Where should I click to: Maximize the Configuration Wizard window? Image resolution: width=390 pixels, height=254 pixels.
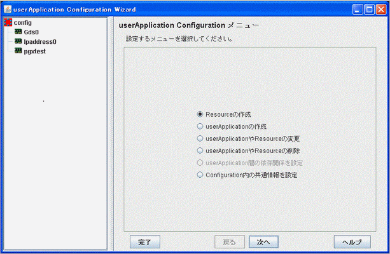[x=370, y=10]
